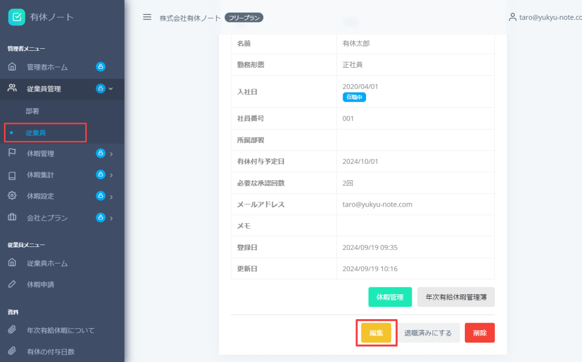Expand the 休暇管理 submenu chevron

pos(110,153)
